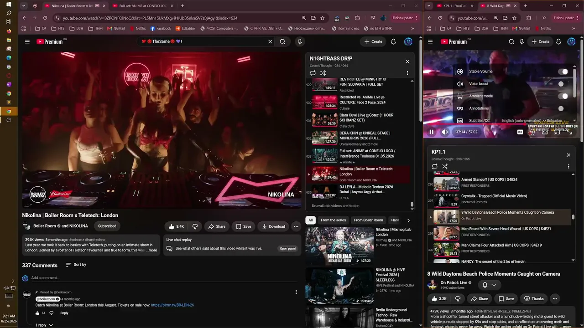Screen dimensions: 584x328
Task: Cast the right video to a TV
Action: [557, 132]
